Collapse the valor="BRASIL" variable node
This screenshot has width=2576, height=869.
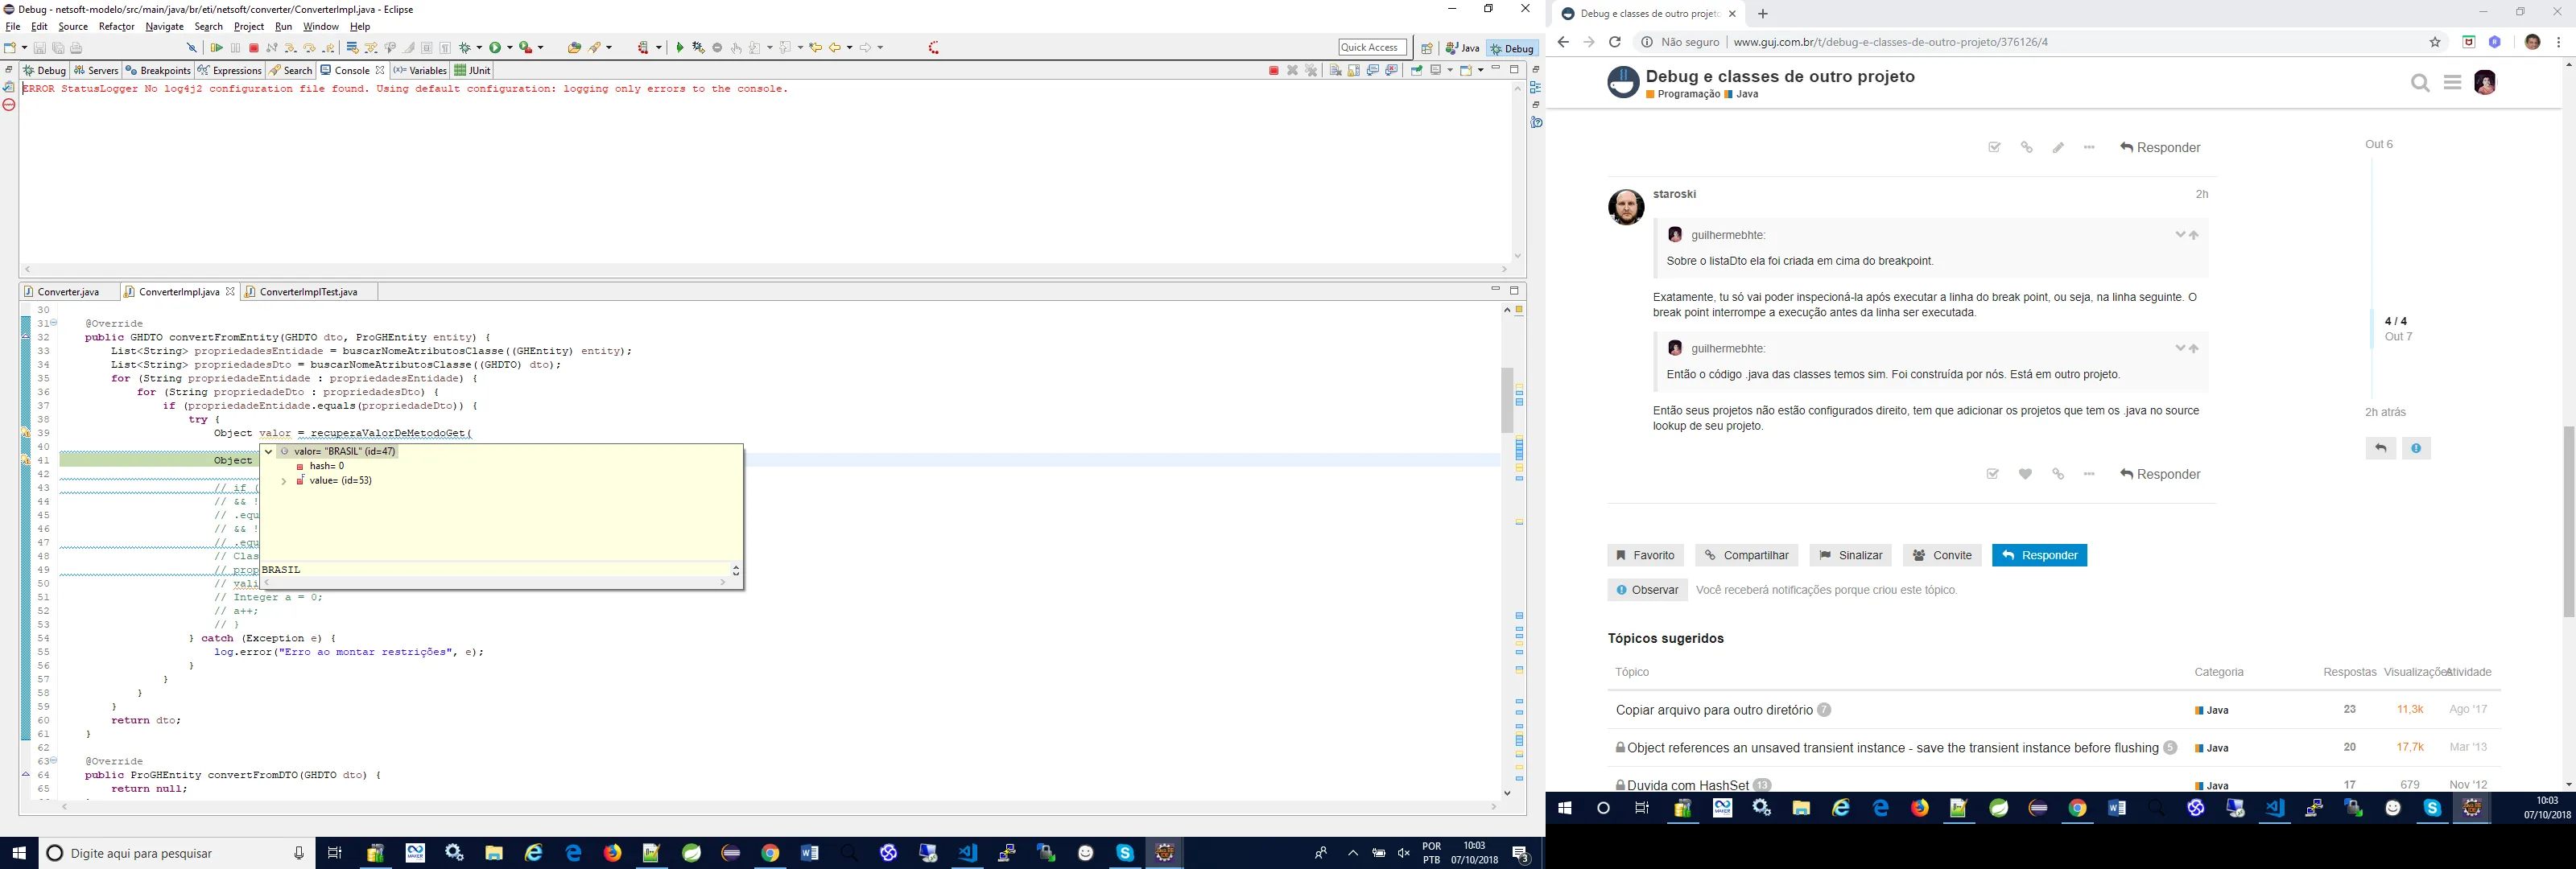(268, 452)
